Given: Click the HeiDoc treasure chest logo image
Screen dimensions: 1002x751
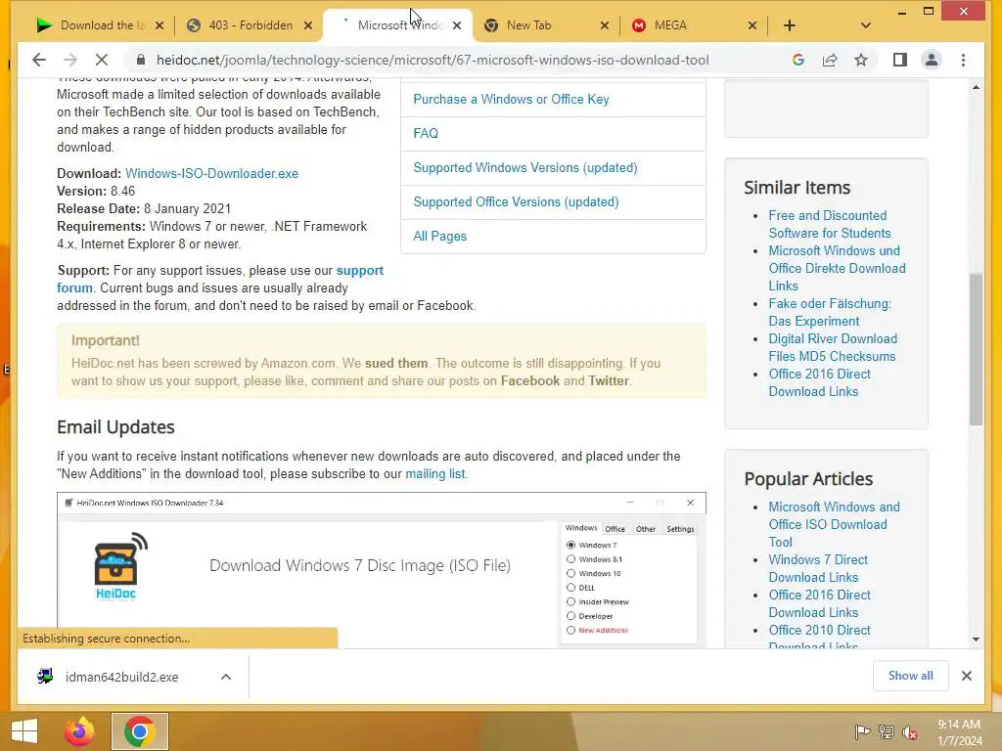Looking at the screenshot, I should tap(118, 566).
